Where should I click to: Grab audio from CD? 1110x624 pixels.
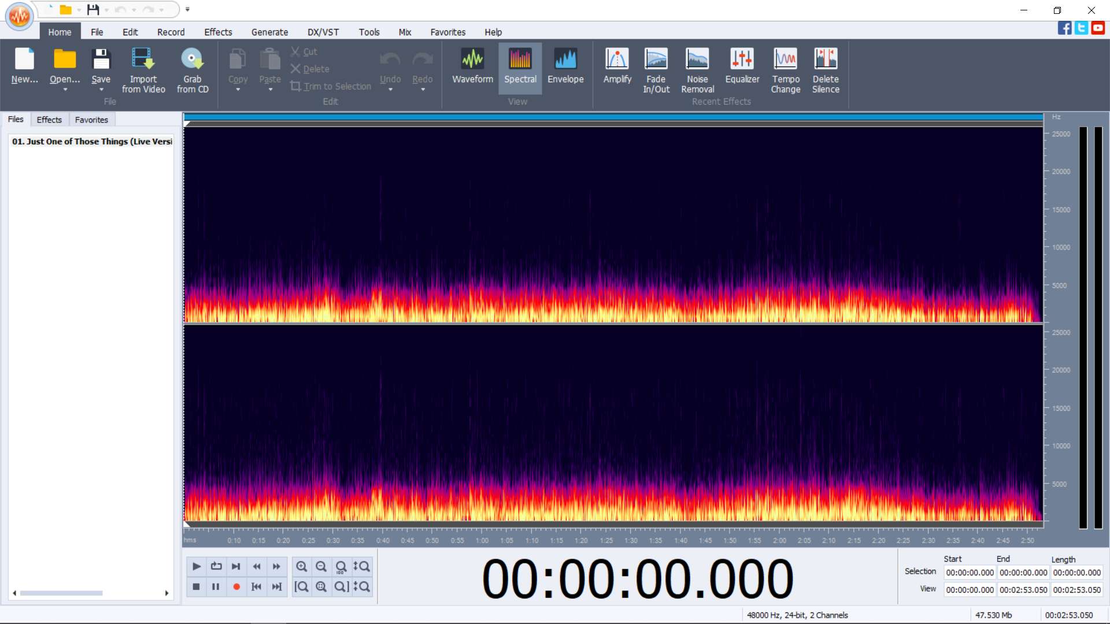[193, 70]
